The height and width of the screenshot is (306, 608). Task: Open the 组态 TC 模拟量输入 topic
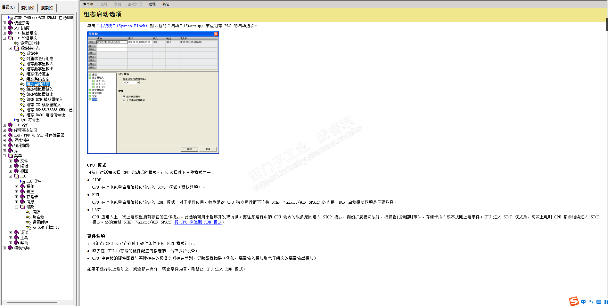click(44, 105)
